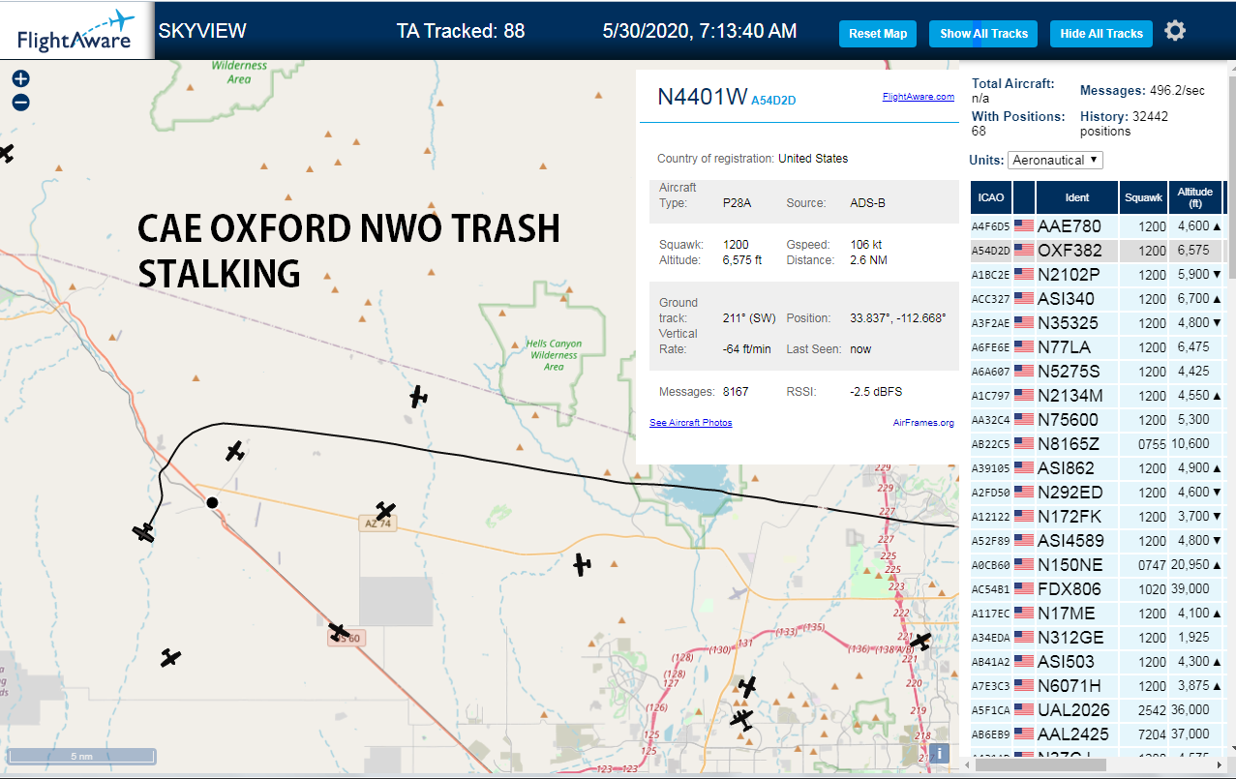The height and width of the screenshot is (779, 1236).
Task: Select the N292ED aircraft row
Action: [x=1097, y=493]
